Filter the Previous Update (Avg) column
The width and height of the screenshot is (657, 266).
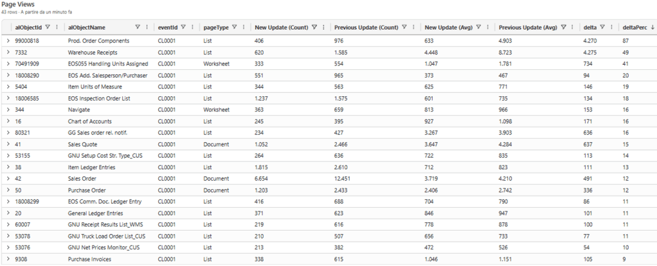click(x=563, y=27)
